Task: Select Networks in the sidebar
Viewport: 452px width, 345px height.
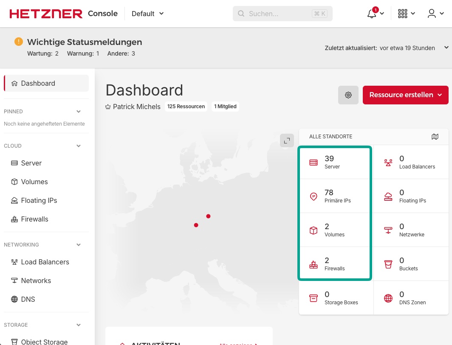Action: [36, 280]
